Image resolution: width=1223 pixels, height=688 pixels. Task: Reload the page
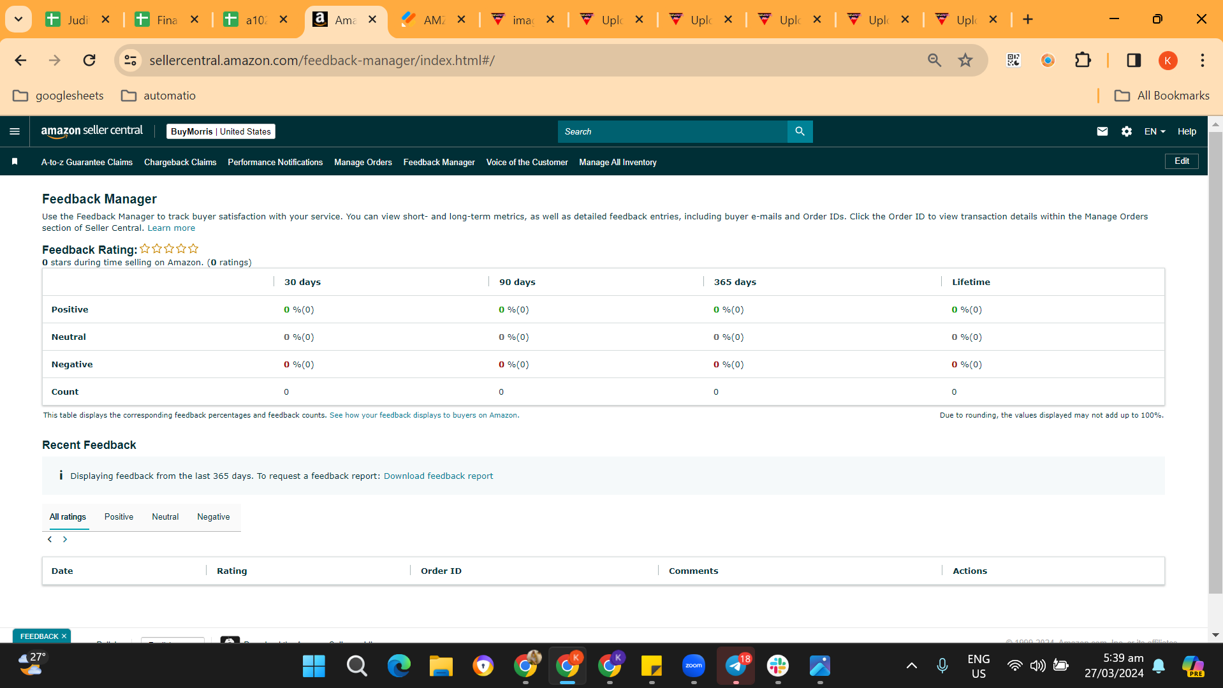89,61
